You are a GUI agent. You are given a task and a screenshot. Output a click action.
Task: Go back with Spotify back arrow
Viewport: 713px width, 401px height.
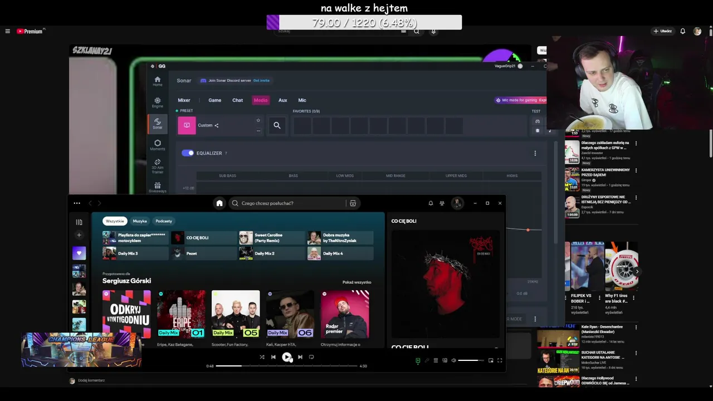click(91, 203)
